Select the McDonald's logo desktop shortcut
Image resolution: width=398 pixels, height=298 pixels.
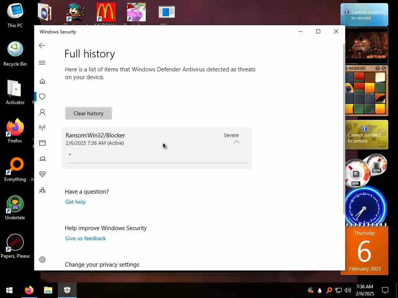tap(106, 12)
